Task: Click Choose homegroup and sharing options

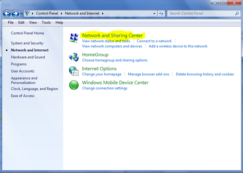Action: (115, 60)
